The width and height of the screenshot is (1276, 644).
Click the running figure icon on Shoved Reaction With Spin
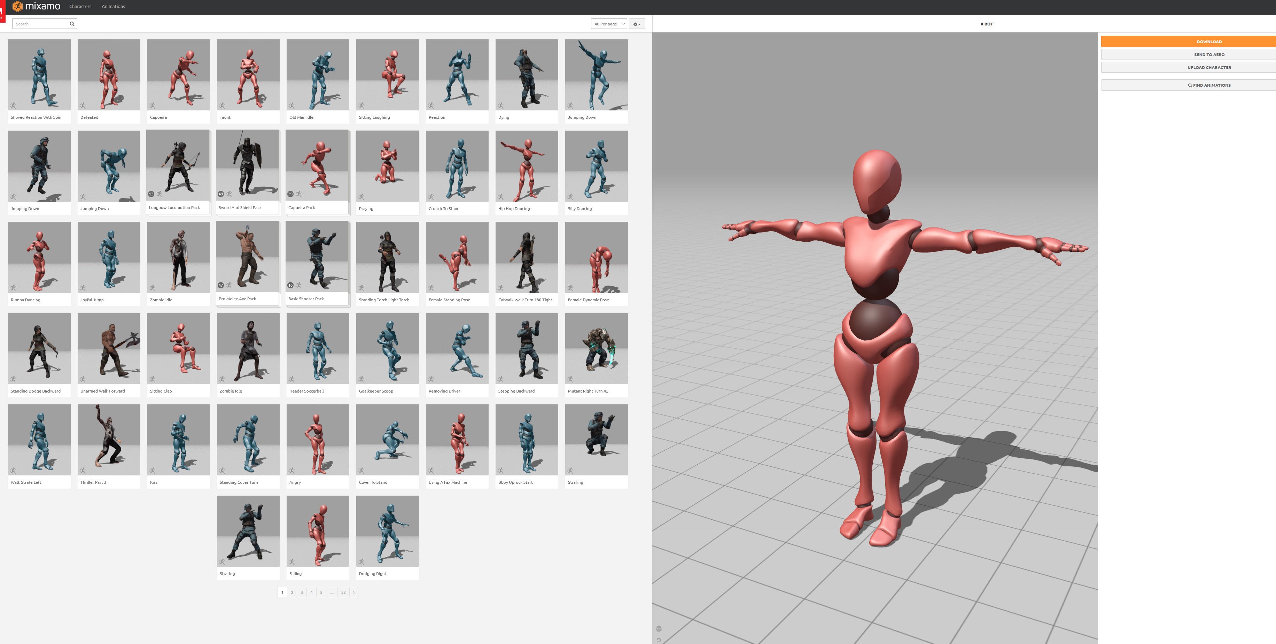pyautogui.click(x=13, y=106)
